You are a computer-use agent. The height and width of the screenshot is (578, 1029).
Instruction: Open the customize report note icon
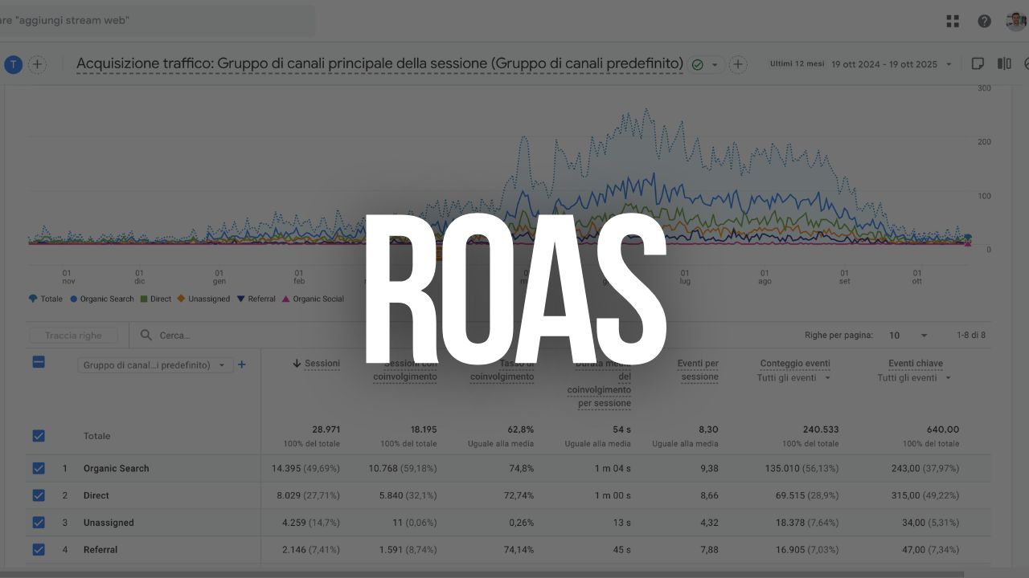978,64
